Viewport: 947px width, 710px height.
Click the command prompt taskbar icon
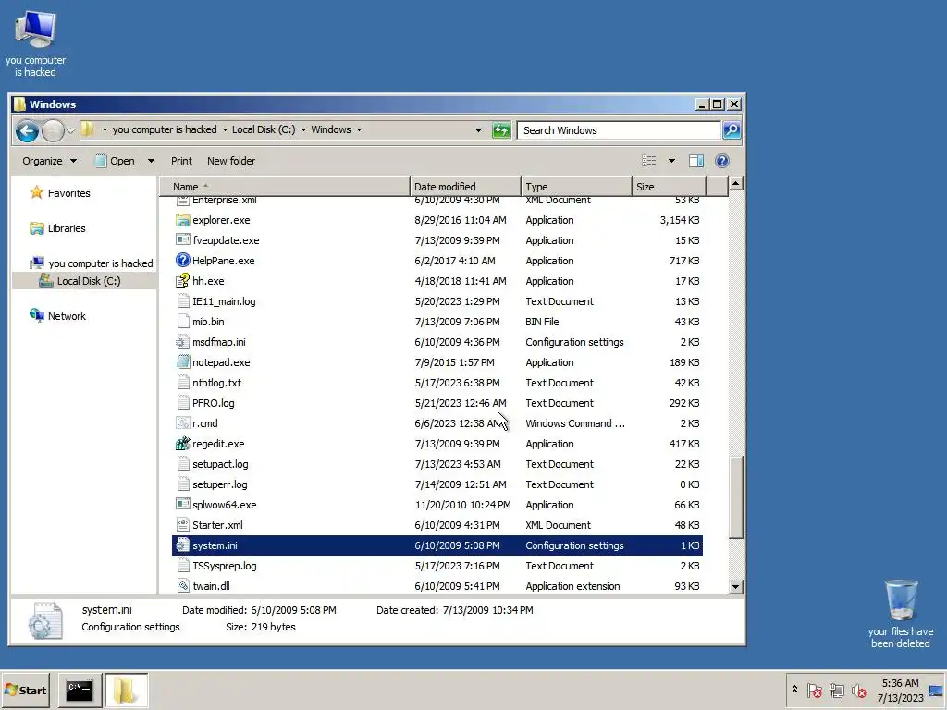click(80, 690)
